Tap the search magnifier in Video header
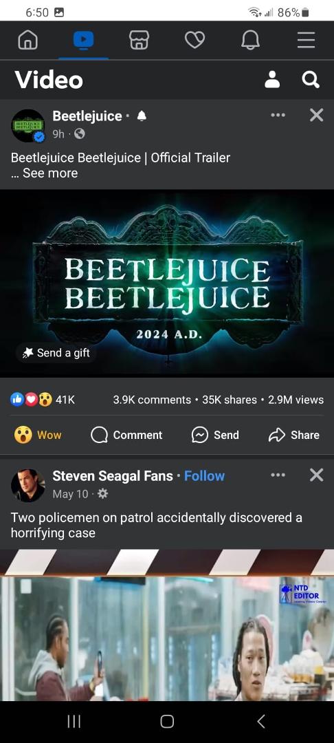 click(x=311, y=80)
